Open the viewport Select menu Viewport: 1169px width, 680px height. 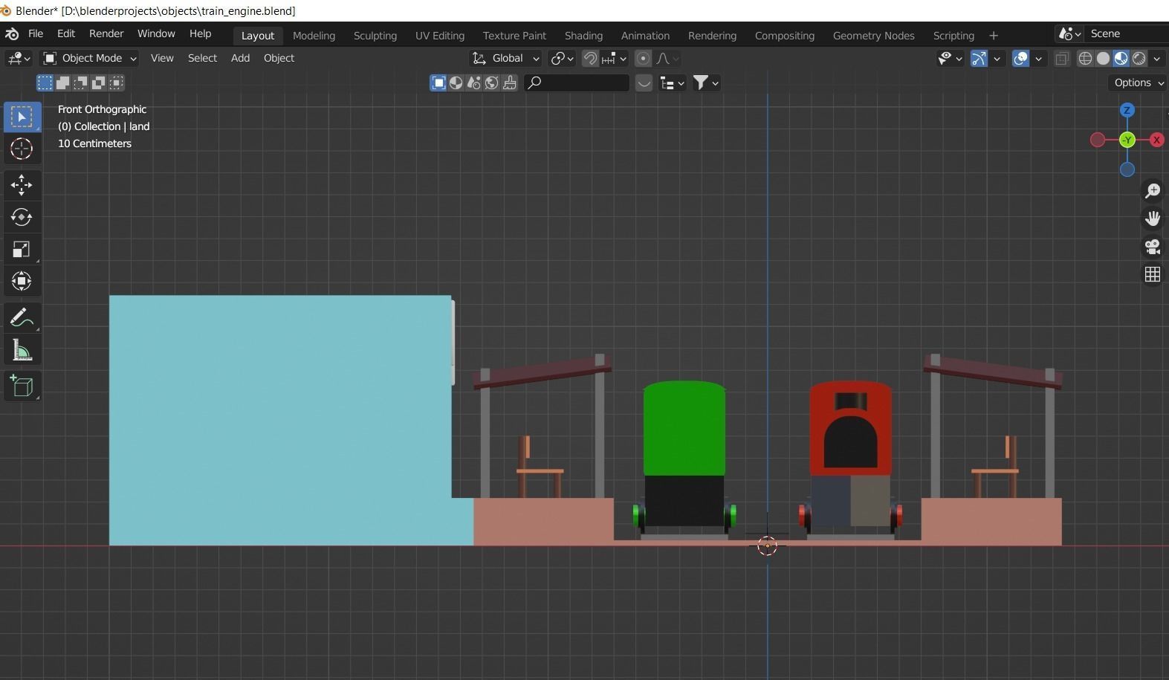(x=202, y=58)
